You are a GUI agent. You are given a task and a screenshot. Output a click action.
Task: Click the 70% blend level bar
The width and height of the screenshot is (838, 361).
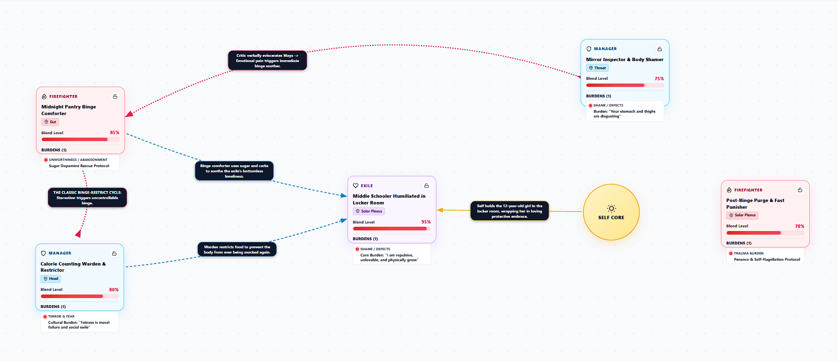point(765,233)
